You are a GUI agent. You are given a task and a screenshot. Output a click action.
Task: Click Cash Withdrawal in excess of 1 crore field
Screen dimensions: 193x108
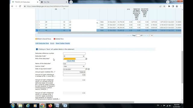point(74,75)
